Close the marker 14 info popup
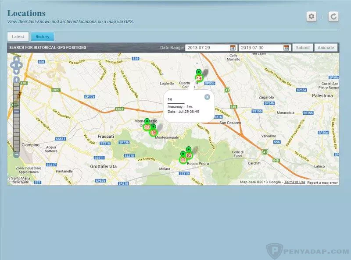 click(207, 97)
